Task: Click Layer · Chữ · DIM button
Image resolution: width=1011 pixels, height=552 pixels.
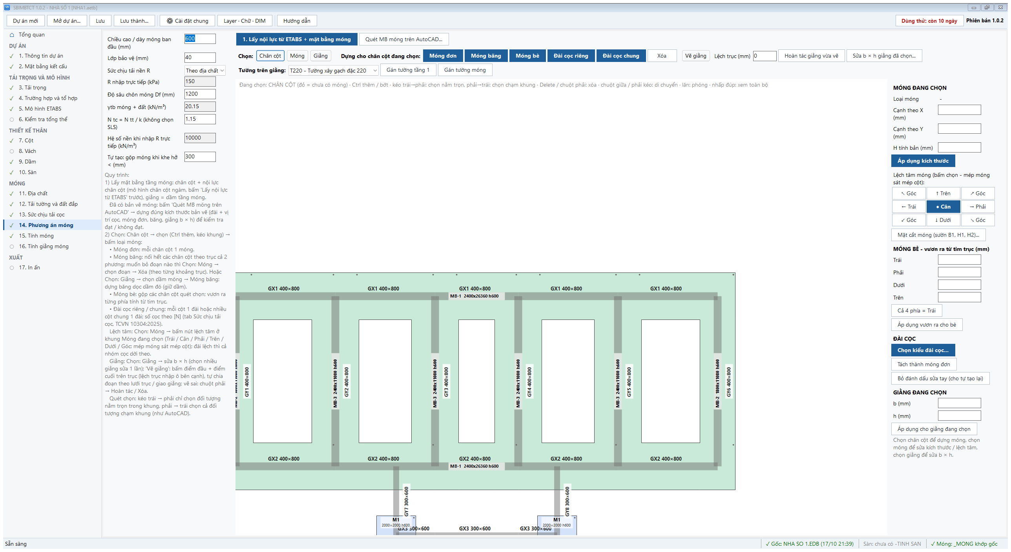Action: coord(245,21)
